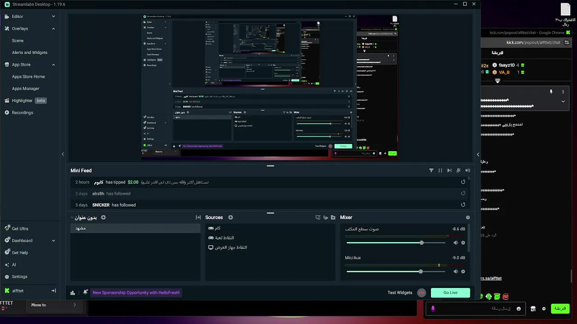Open the Mini Feed filter icon

tap(431, 171)
